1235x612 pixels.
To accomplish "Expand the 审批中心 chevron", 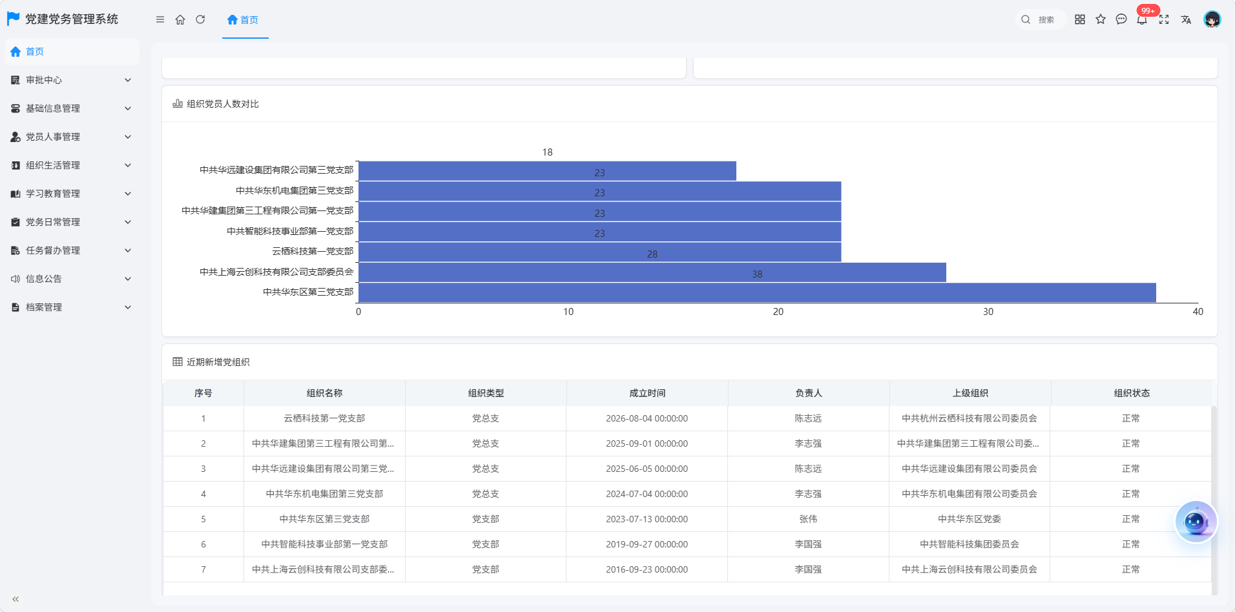I will coord(128,80).
